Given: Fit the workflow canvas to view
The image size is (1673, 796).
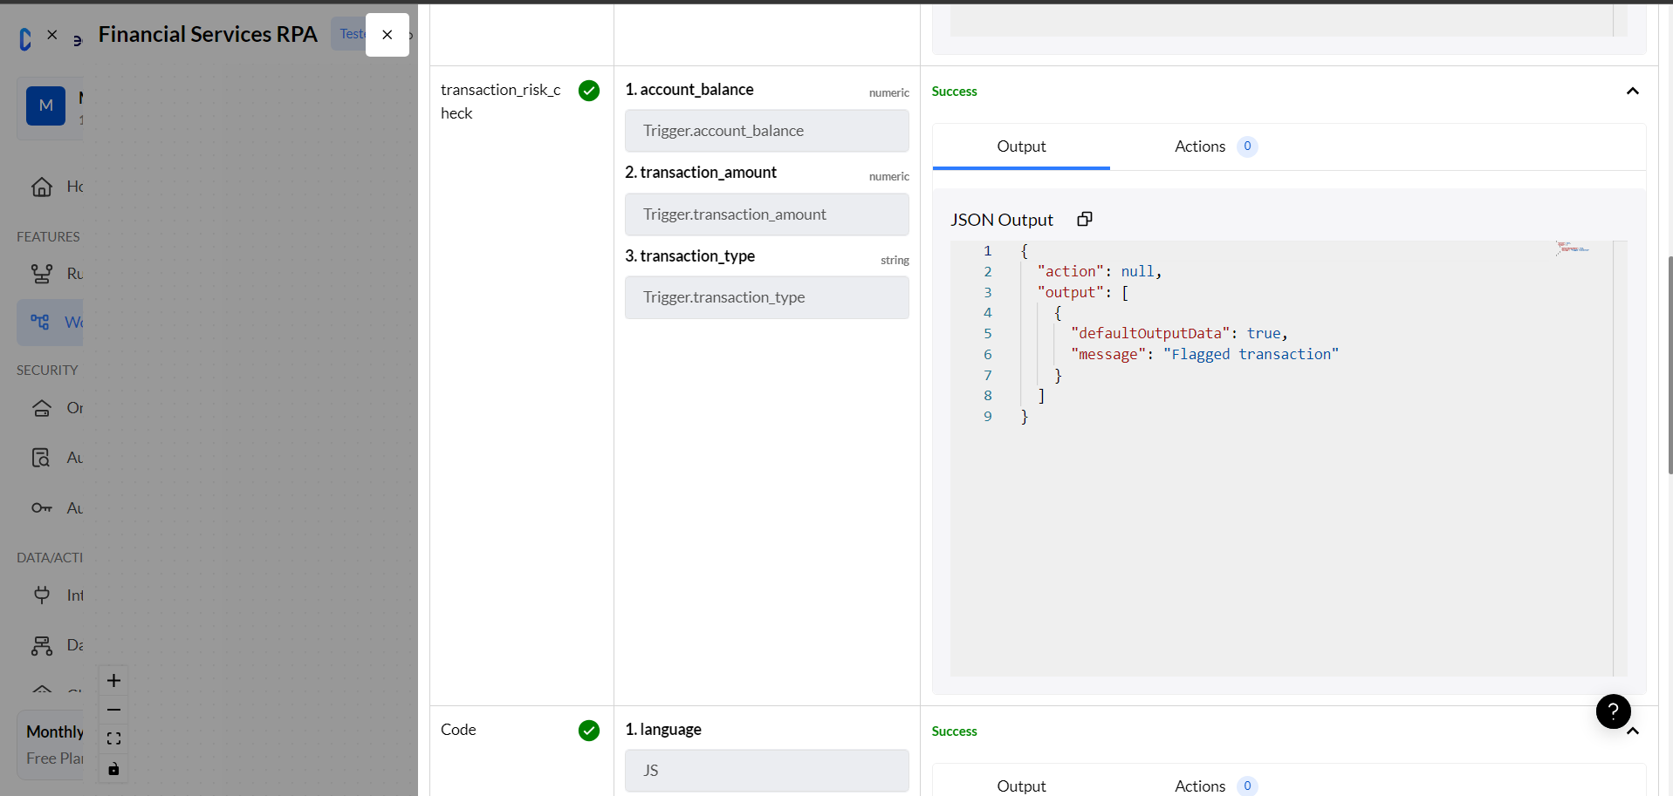Looking at the screenshot, I should [113, 738].
